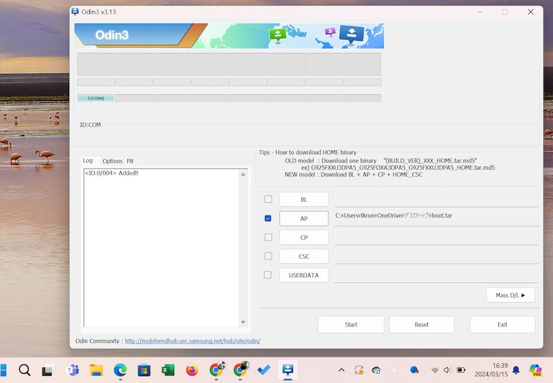Open the Mass D/L arrow button
The width and height of the screenshot is (553, 383).
point(510,295)
